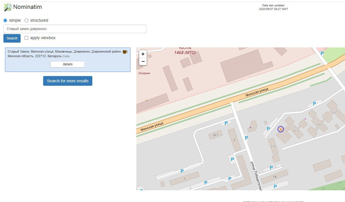The image size is (345, 202).
Task: Click parking icon near building 1А
Action: [271, 168]
